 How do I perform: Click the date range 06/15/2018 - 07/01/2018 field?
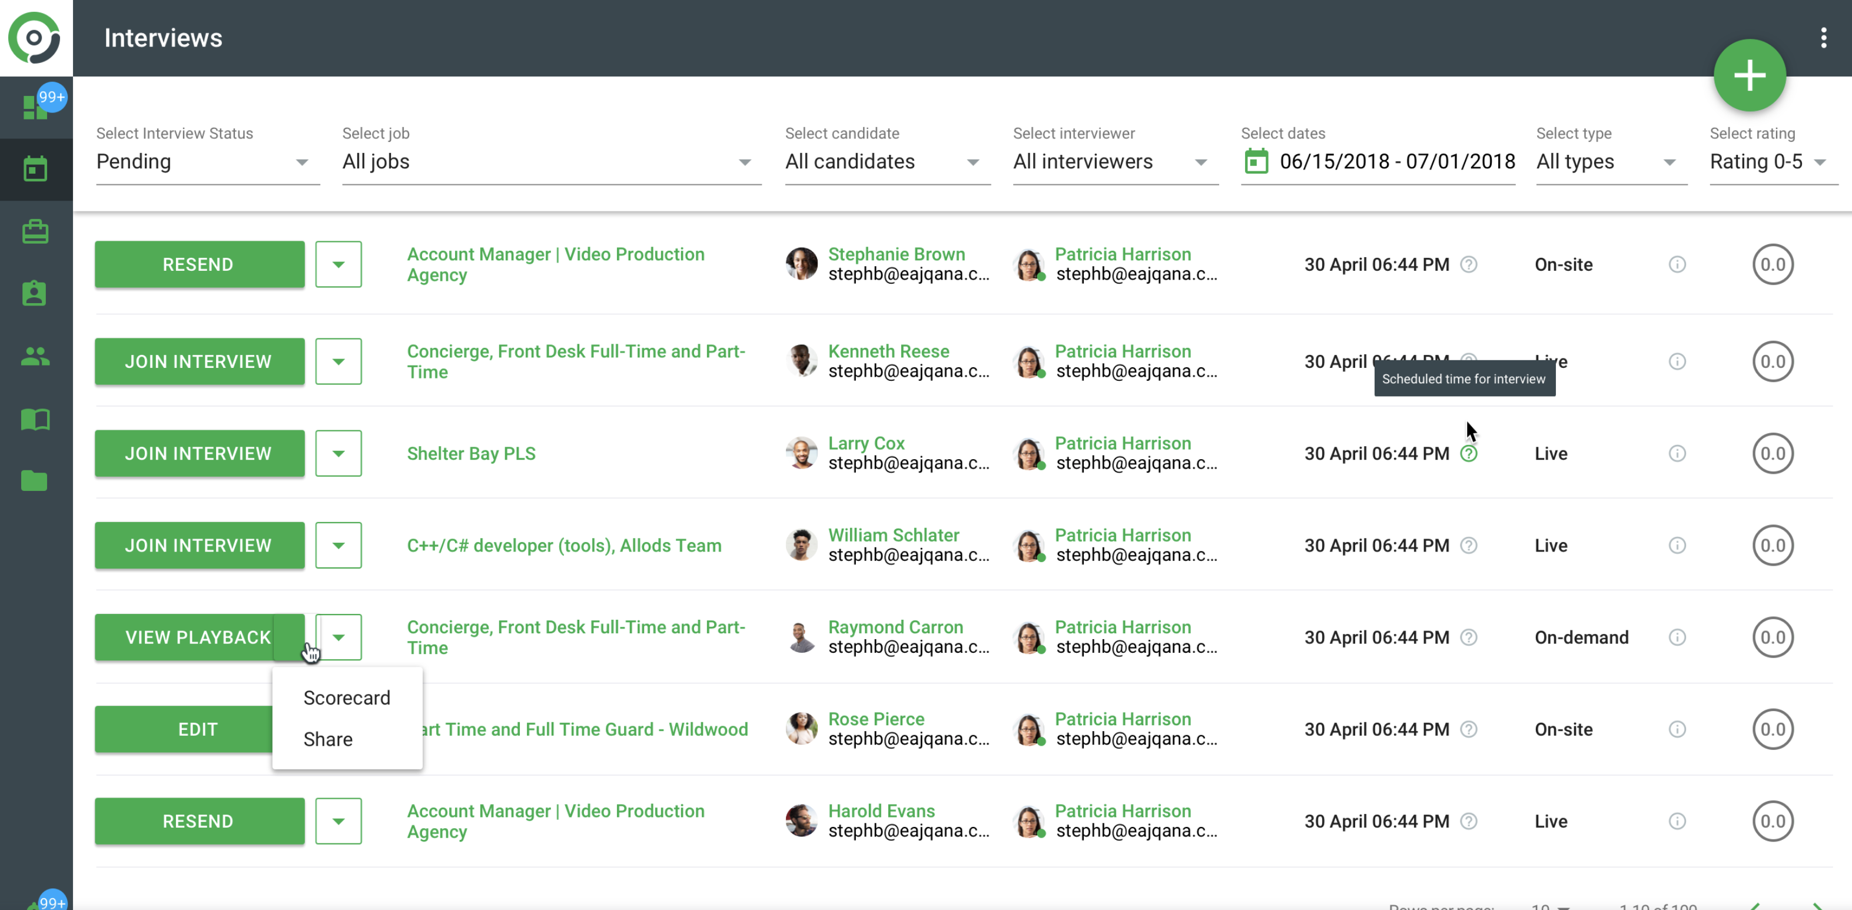(x=1396, y=162)
